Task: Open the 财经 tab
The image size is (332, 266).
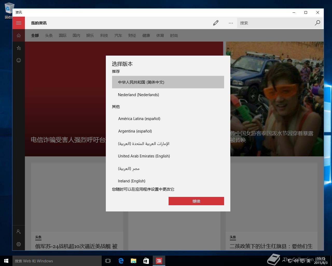Action: click(132, 36)
